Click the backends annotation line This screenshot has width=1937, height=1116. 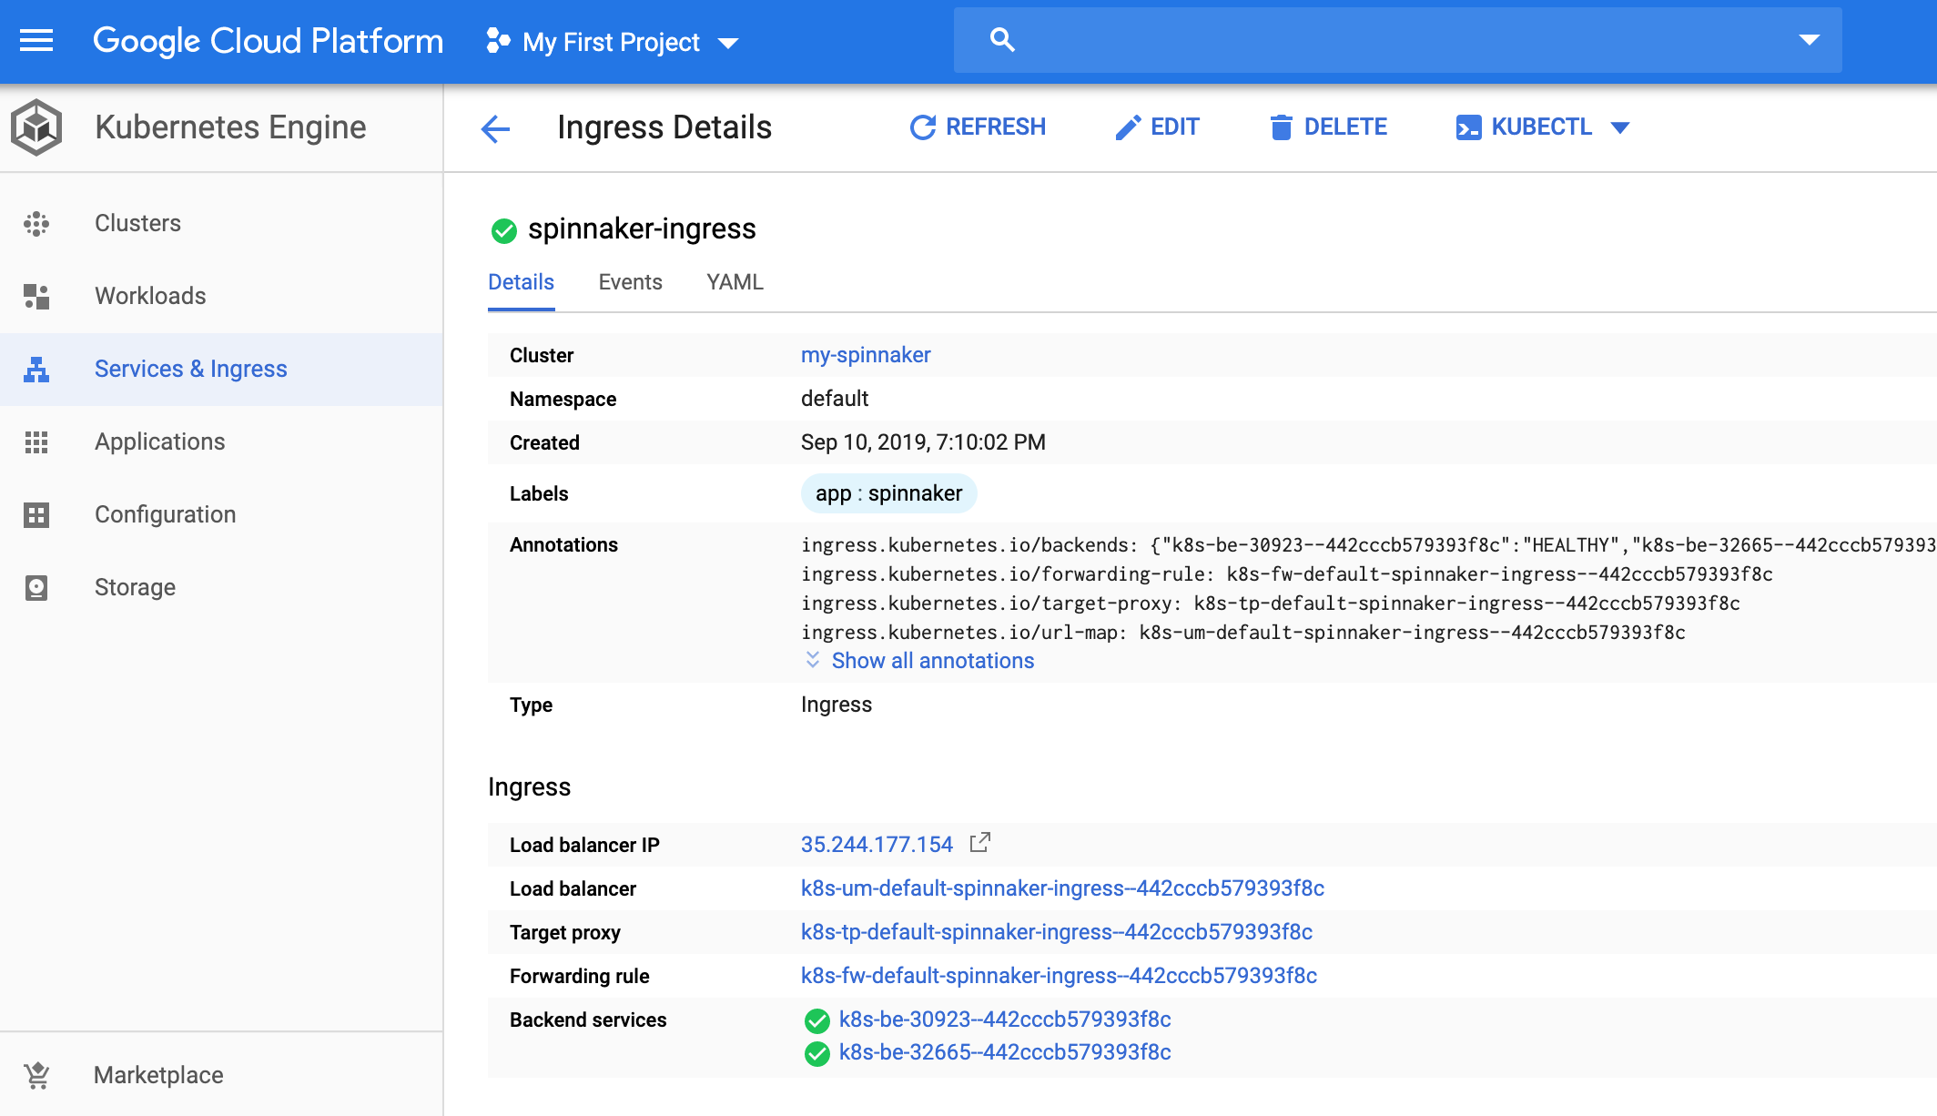pos(1369,545)
